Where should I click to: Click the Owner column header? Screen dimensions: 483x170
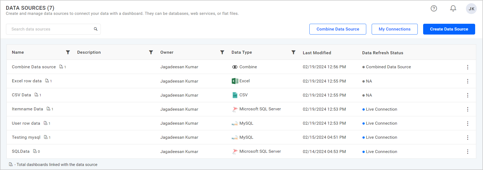pyautogui.click(x=167, y=52)
